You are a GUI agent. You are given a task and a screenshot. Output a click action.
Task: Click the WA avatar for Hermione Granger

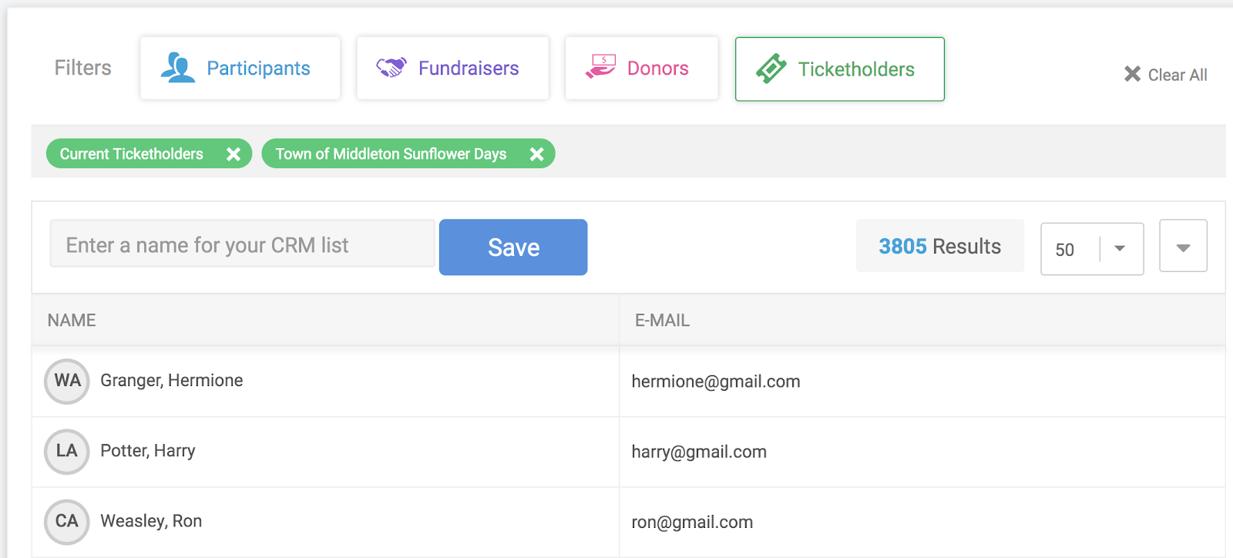coord(67,381)
